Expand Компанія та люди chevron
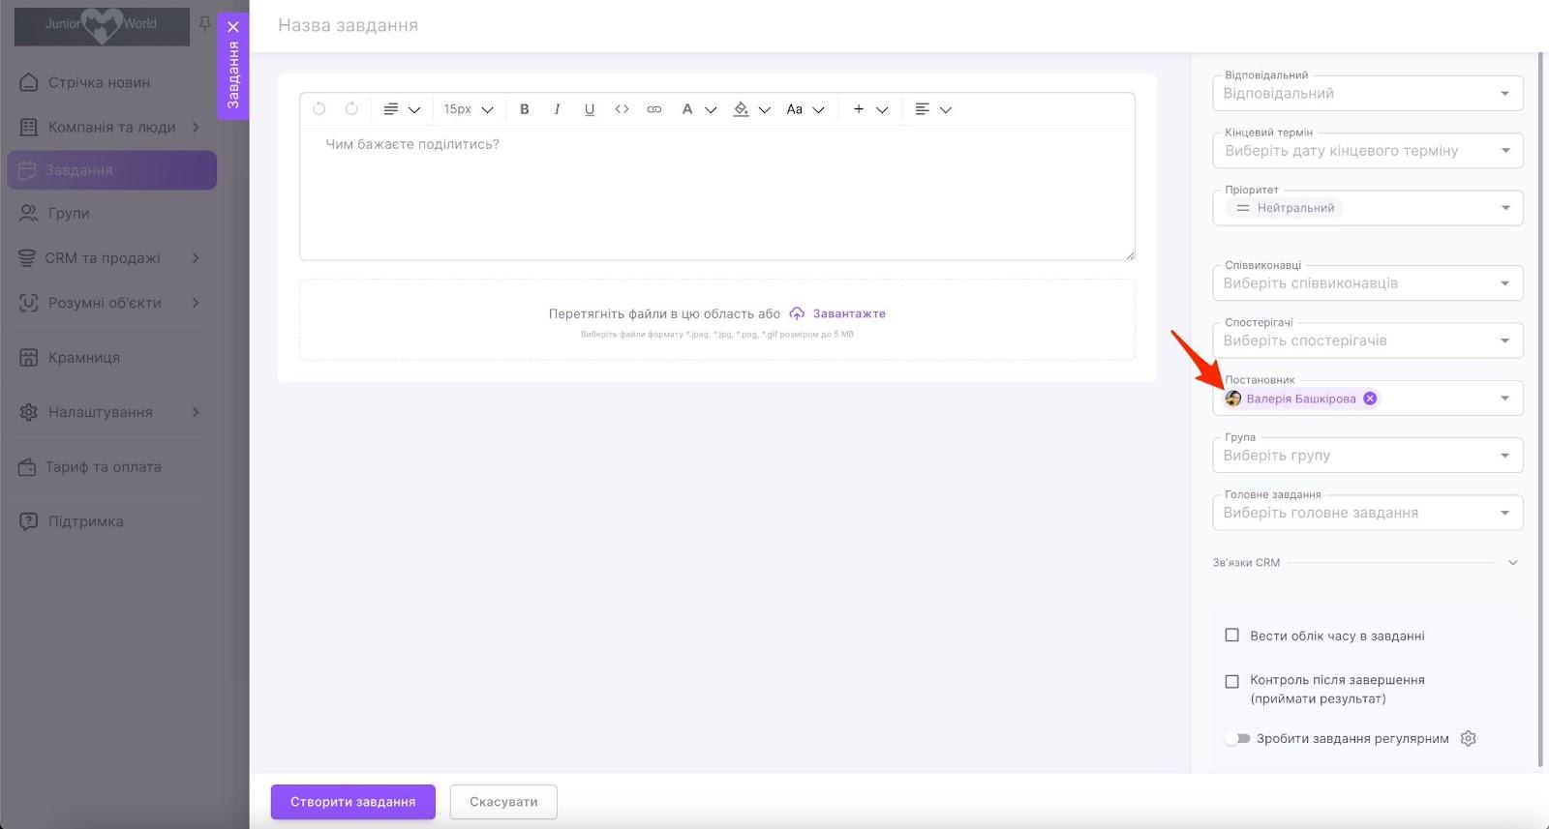The image size is (1549, 829). (x=196, y=127)
